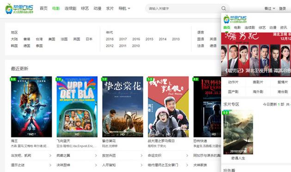Select 首页 tab in mobile panel
This screenshot has width=291, height=172.
pyautogui.click(x=227, y=28)
